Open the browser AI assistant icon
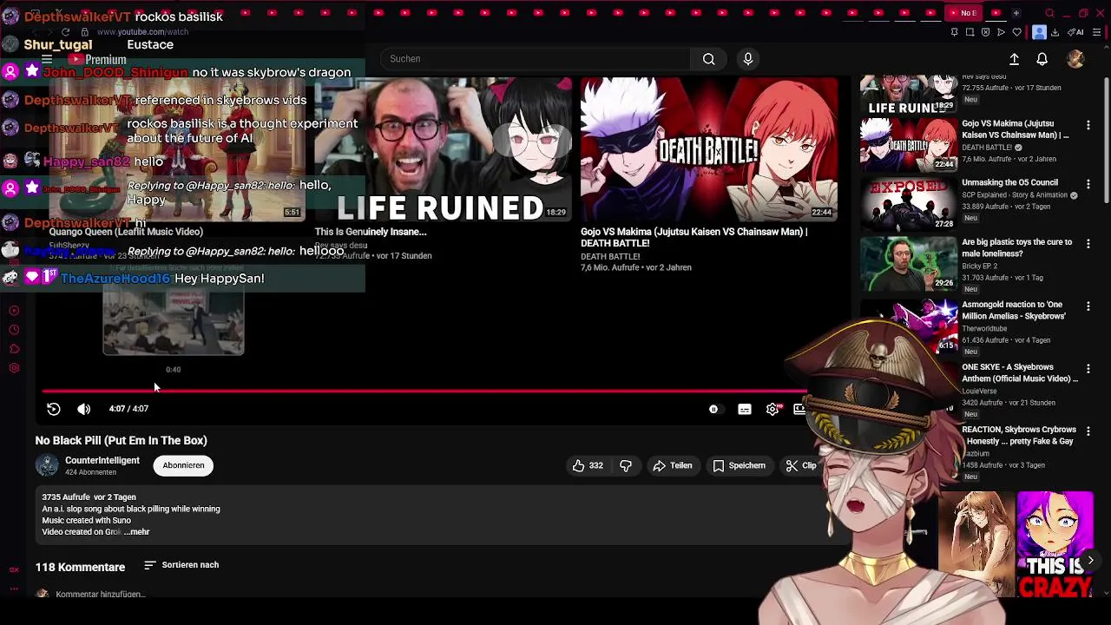The width and height of the screenshot is (1111, 625). 1076,32
